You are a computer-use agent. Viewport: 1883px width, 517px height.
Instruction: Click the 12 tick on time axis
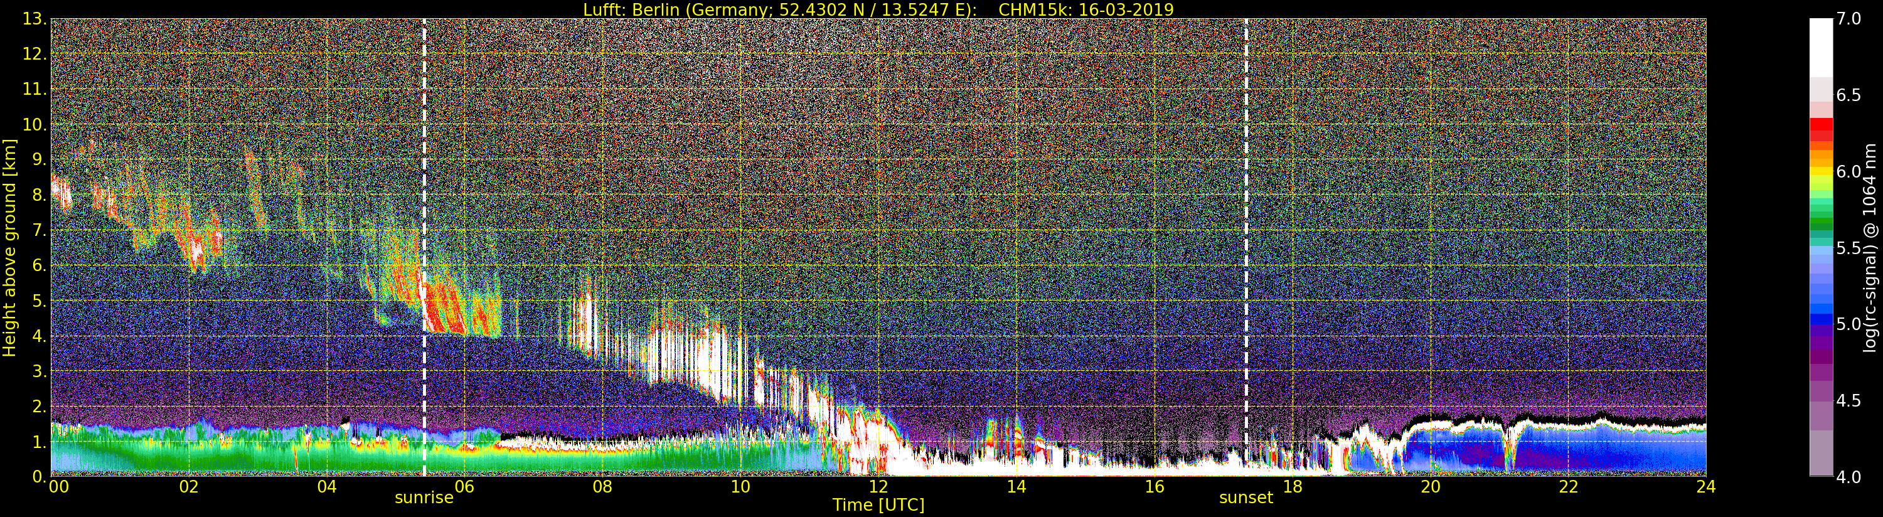coord(878,487)
